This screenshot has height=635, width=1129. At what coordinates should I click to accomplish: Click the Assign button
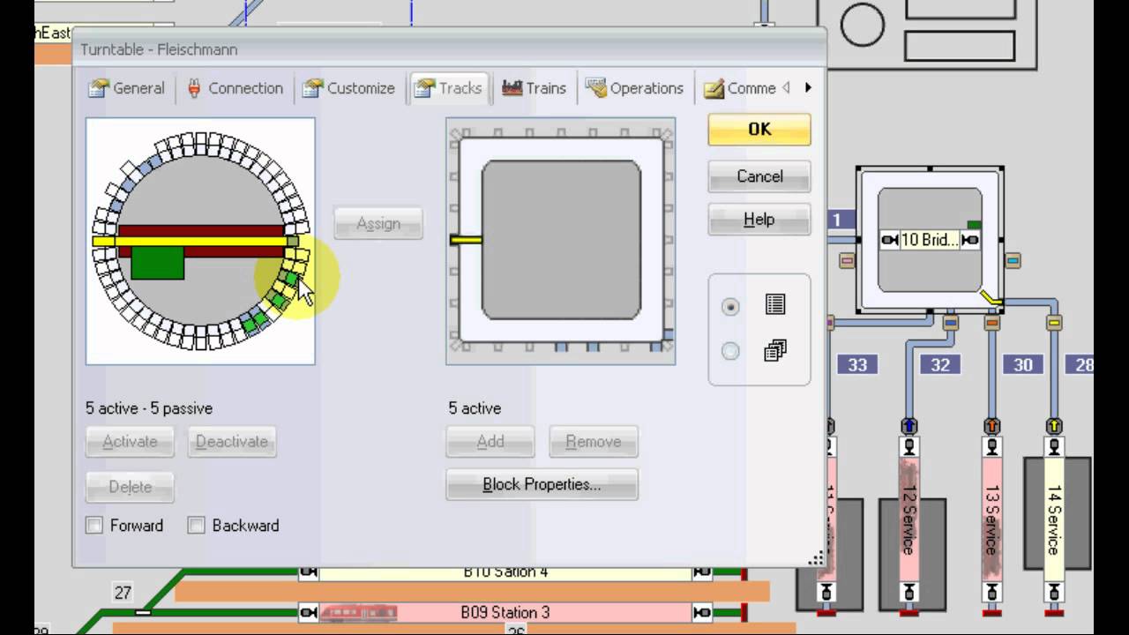tap(378, 224)
